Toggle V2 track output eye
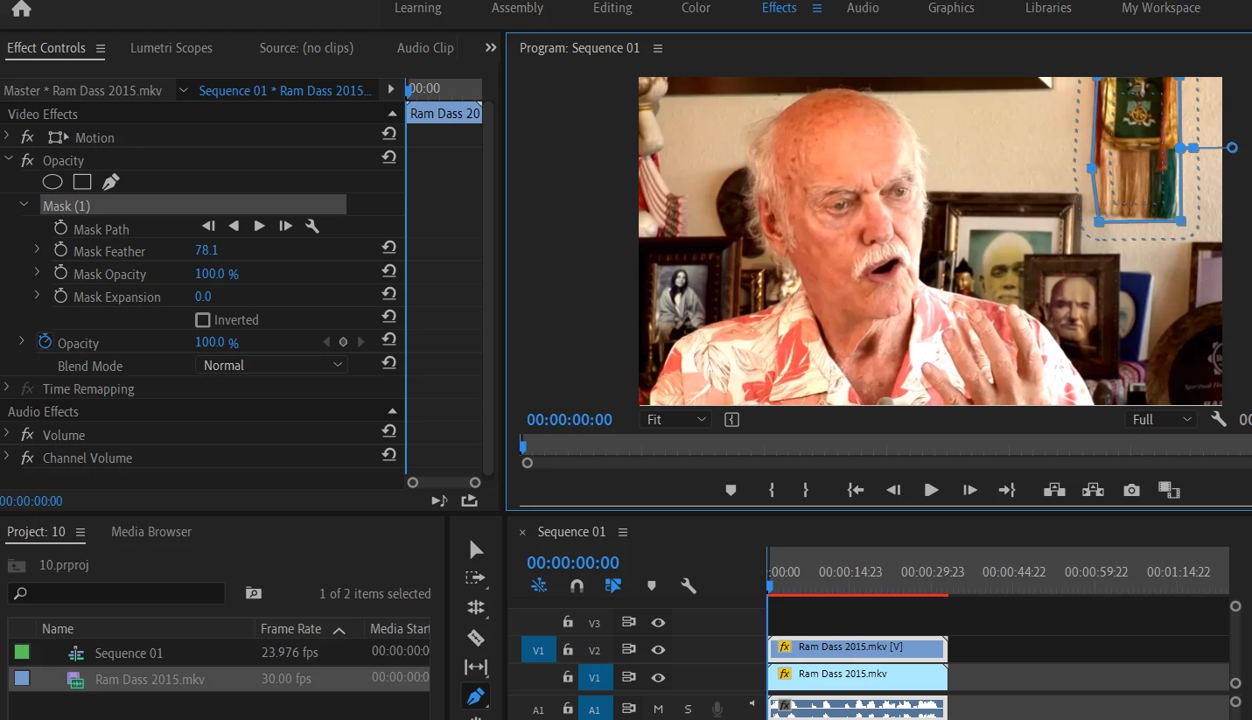1252x720 pixels. click(658, 650)
